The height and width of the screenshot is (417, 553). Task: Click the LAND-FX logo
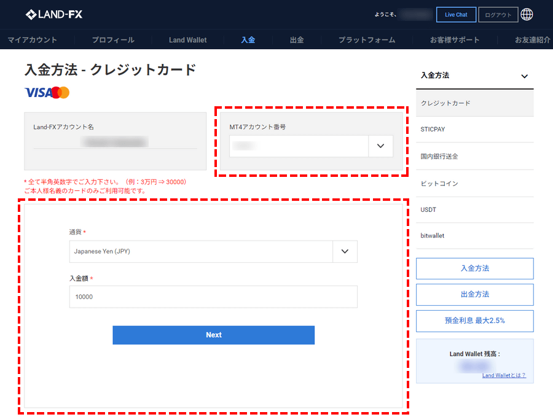pyautogui.click(x=54, y=15)
